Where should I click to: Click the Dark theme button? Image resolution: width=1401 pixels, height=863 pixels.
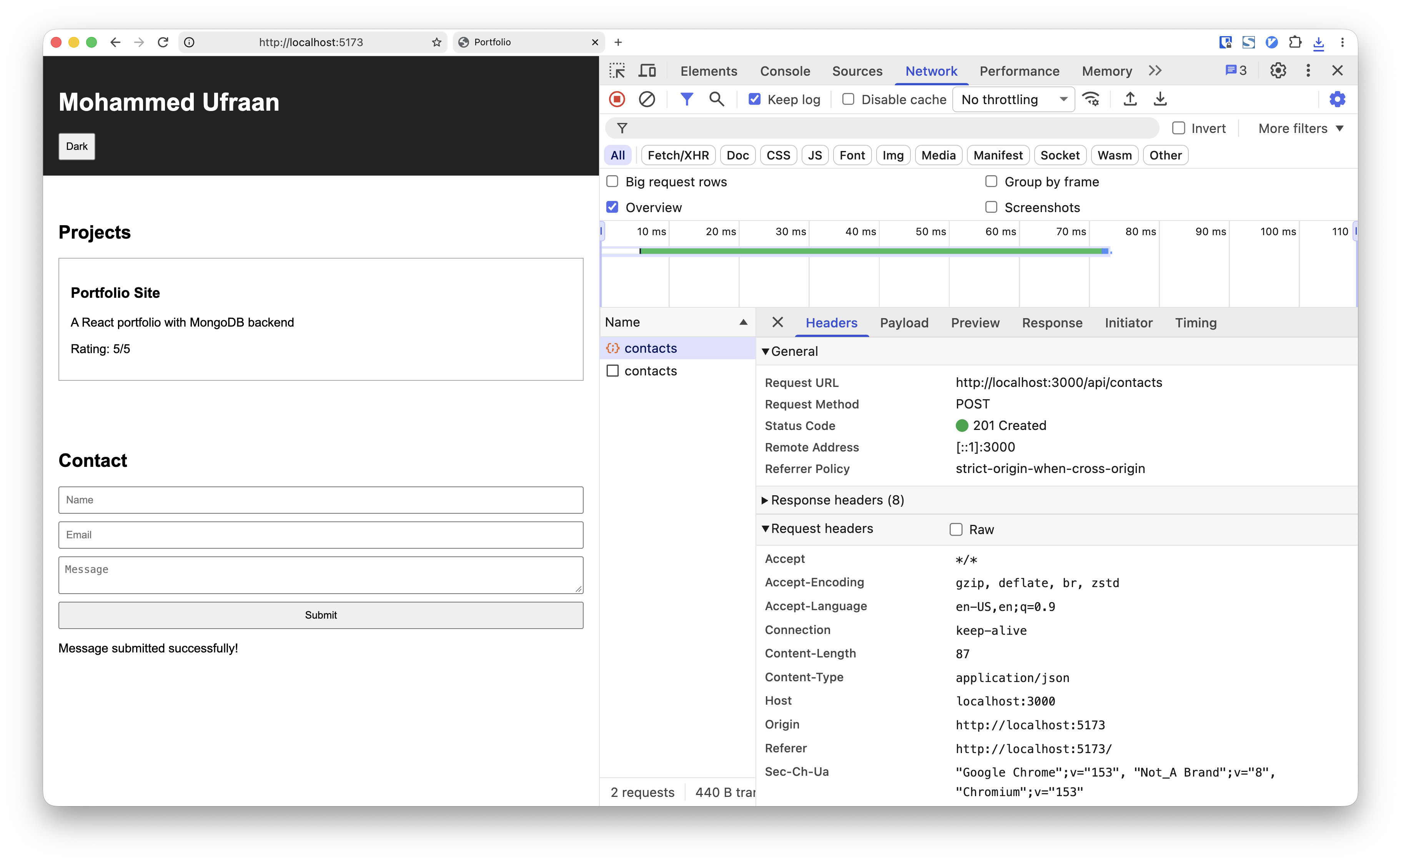tap(77, 147)
